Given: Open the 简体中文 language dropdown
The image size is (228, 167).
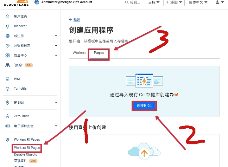Looking at the screenshot, I should [198, 2].
